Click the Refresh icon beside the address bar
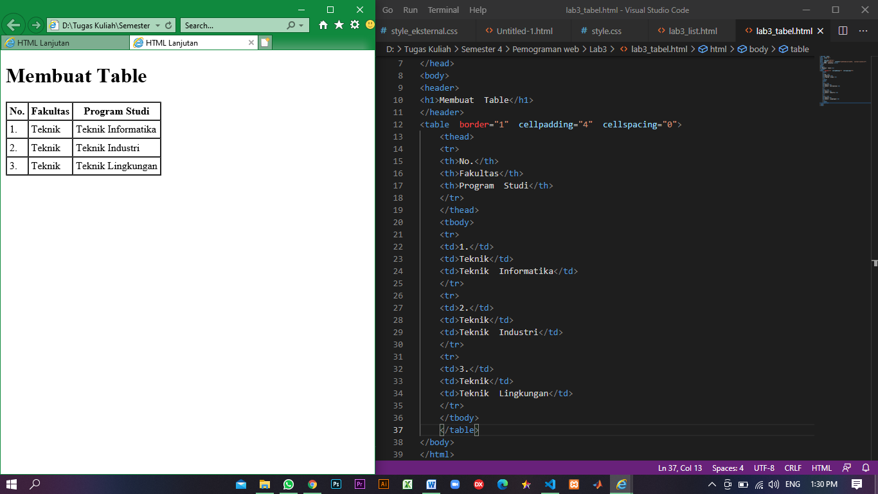878x494 pixels. 168,25
